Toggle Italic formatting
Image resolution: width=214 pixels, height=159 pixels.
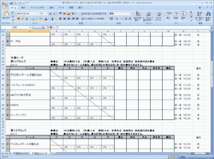point(23,19)
